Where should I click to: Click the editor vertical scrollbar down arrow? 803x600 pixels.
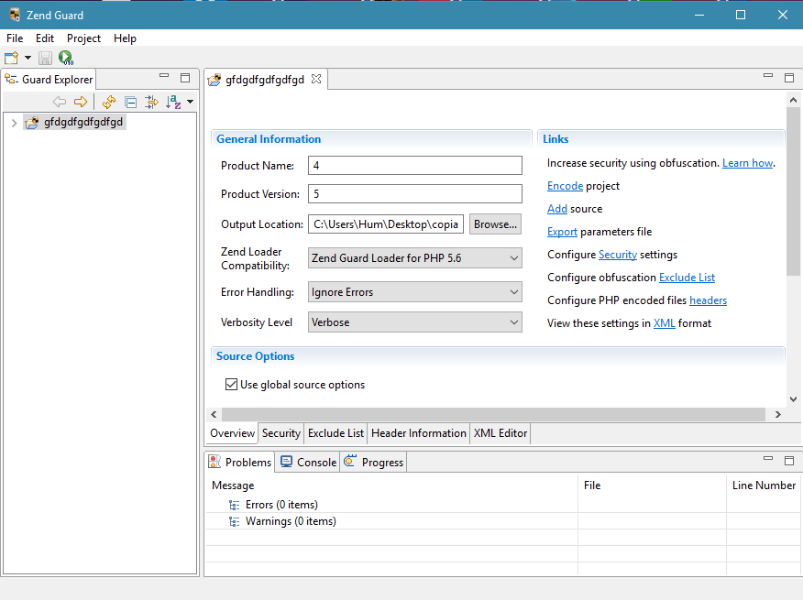(793, 399)
